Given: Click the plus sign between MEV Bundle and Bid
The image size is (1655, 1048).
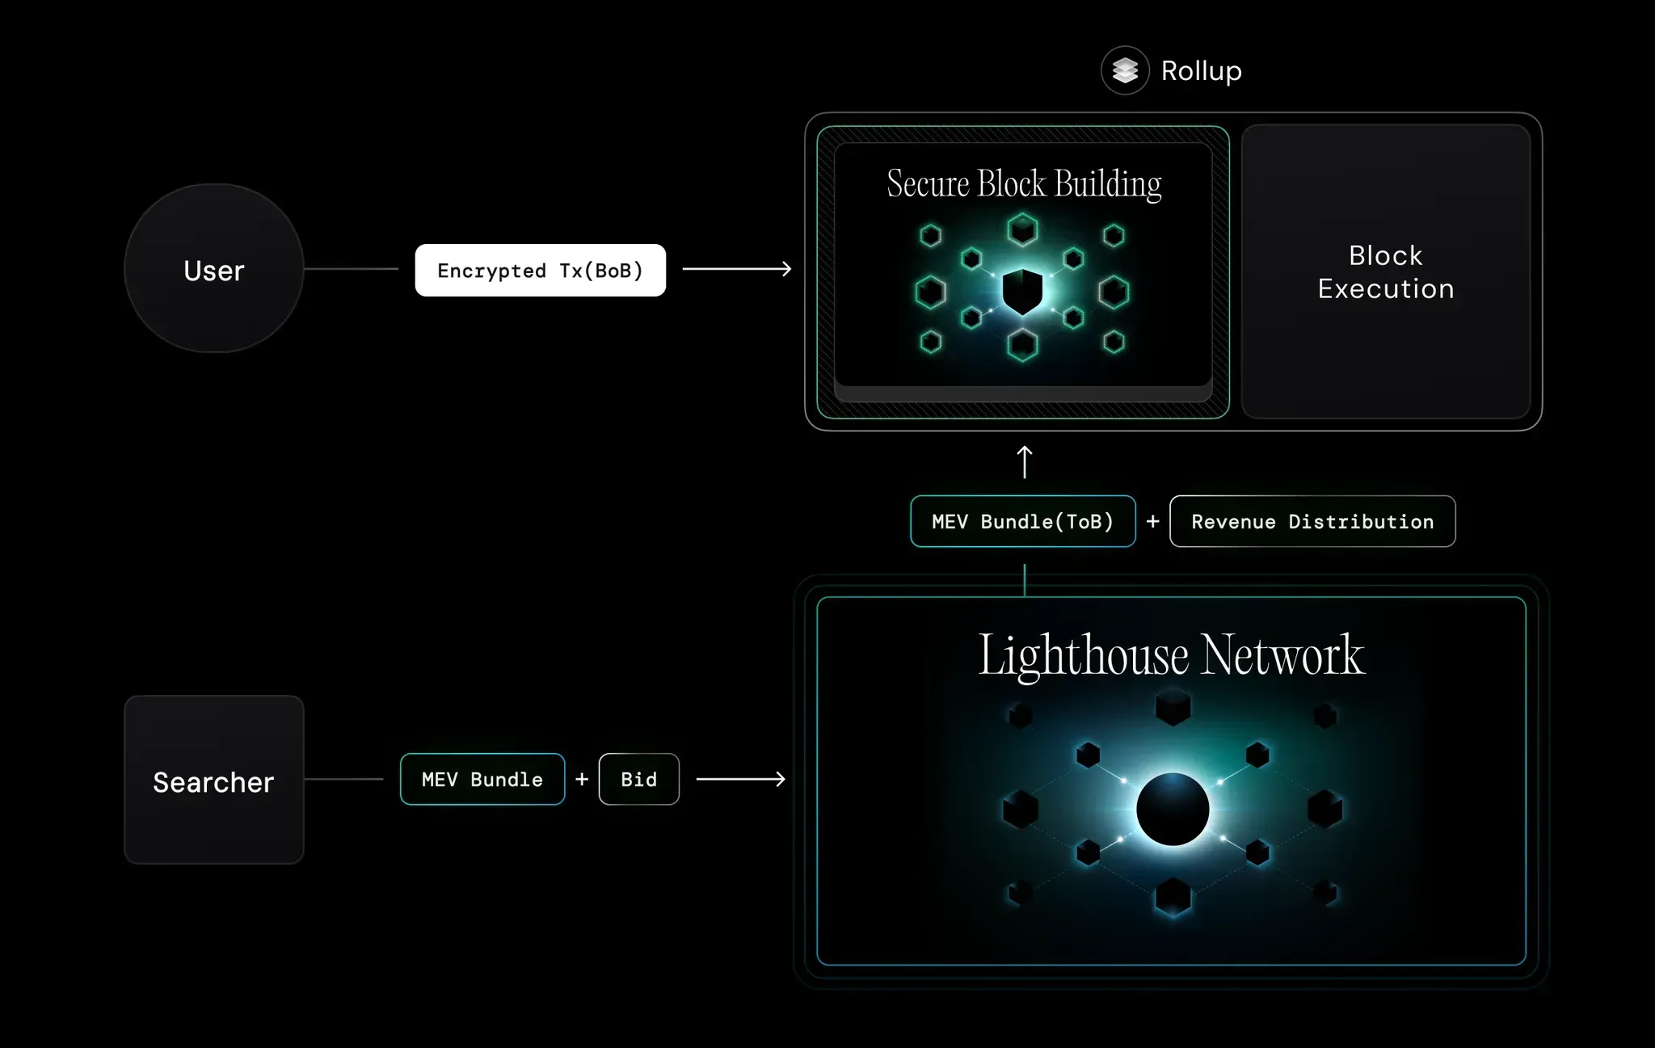Looking at the screenshot, I should tap(581, 779).
